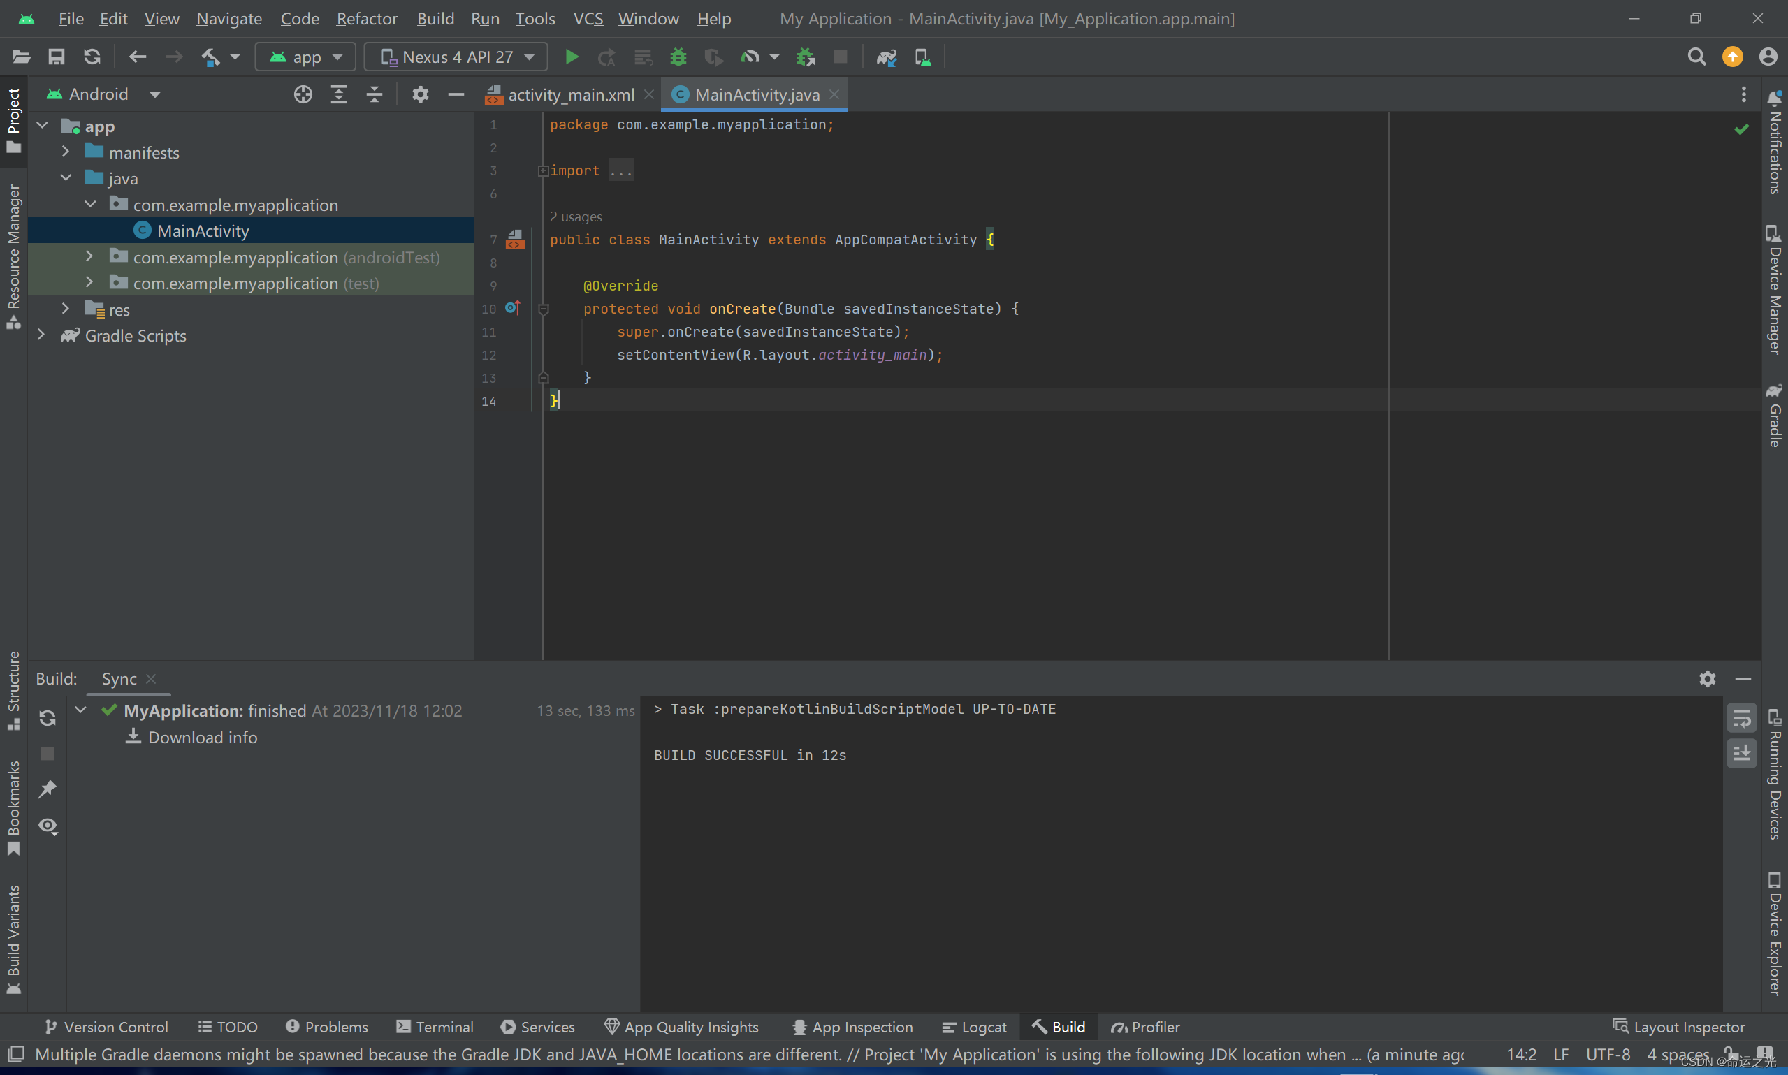1788x1075 pixels.
Task: Click the Download info link
Action: click(x=202, y=737)
